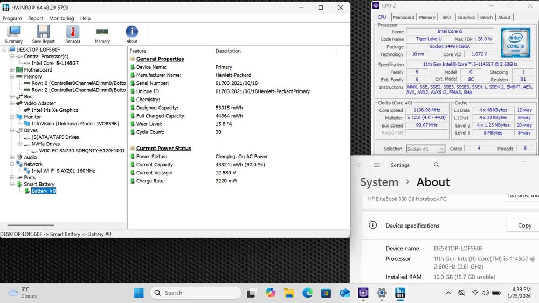Click the System breadcrumb link in Settings
This screenshot has width=539, height=303.
379,182
